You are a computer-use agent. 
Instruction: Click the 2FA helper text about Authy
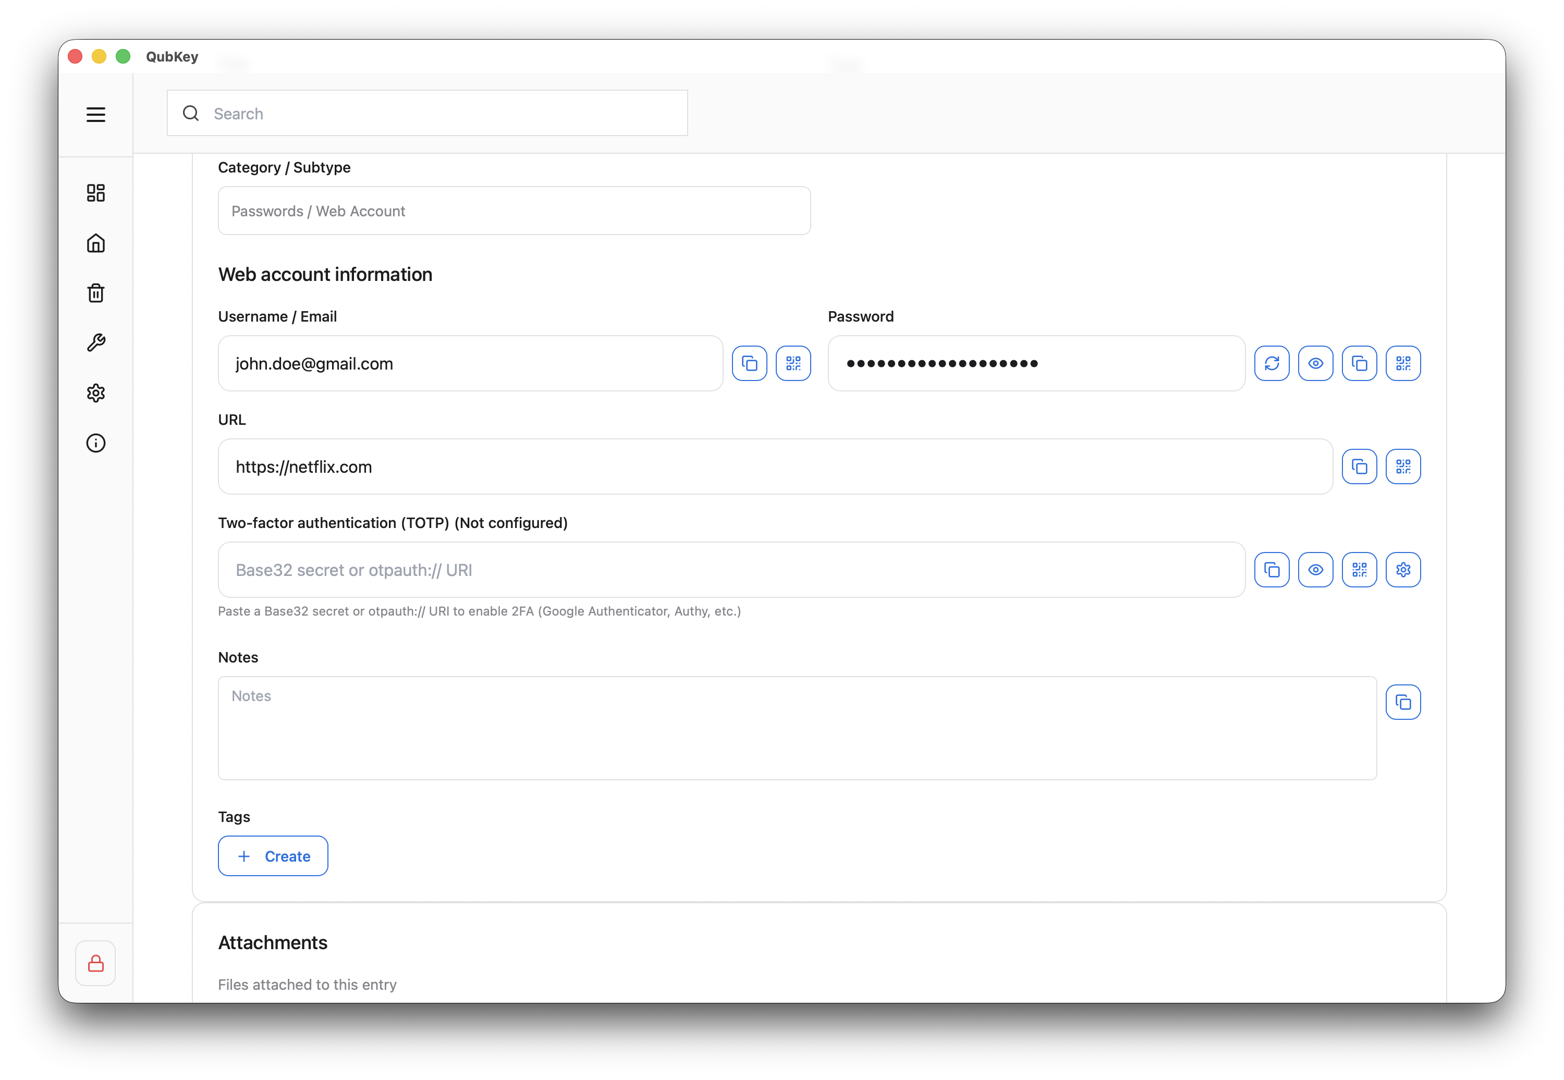pyautogui.click(x=479, y=611)
